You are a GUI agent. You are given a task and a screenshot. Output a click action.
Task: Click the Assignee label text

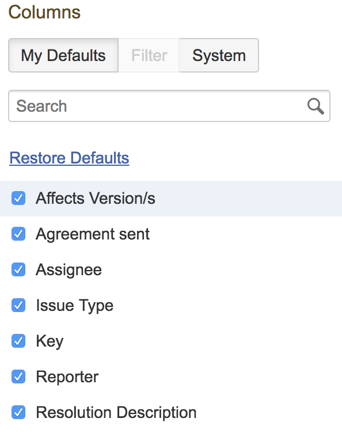coord(69,270)
